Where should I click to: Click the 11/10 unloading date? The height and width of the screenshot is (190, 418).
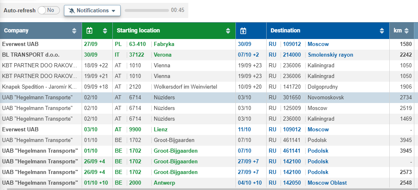click(244, 129)
